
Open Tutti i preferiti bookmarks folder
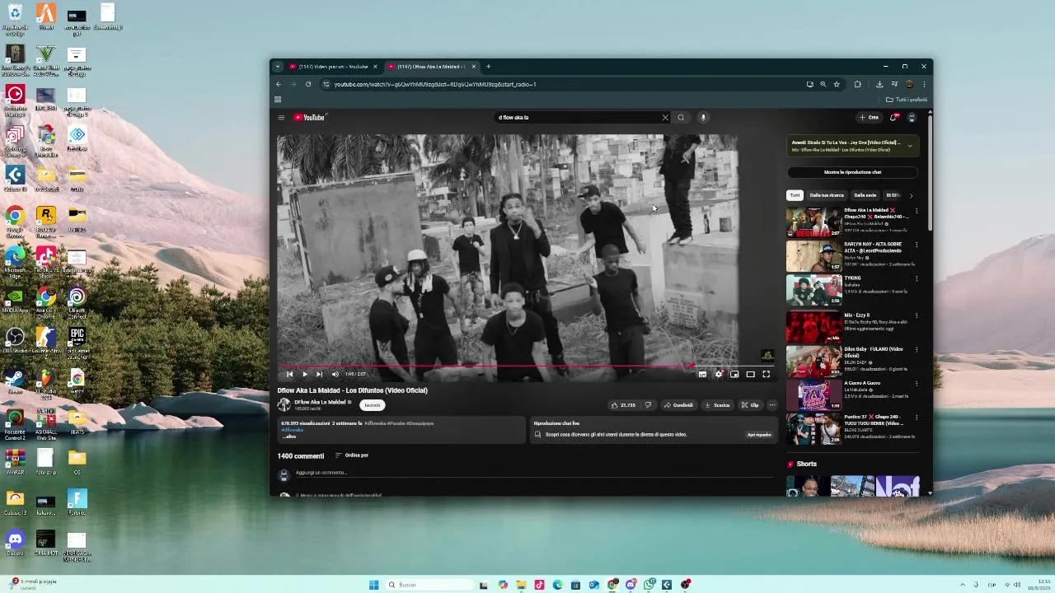tap(907, 100)
